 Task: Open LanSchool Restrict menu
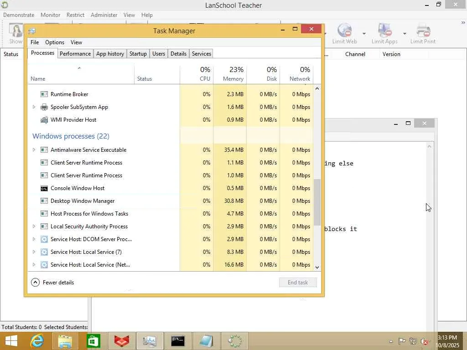pos(75,15)
